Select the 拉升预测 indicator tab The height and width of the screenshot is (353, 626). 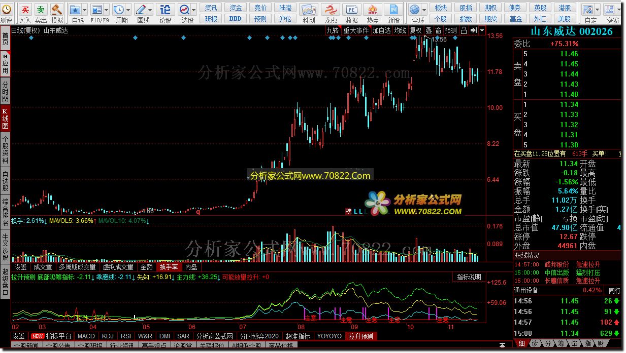(361, 336)
